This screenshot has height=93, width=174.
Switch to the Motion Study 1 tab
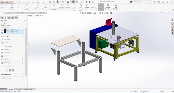click(28, 89)
